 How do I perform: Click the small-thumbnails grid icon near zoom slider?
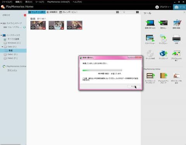pyautogui.click(x=117, y=12)
